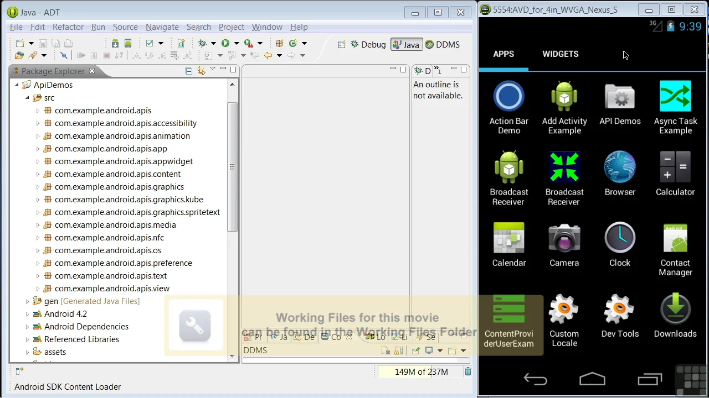Open Downloads app in emulator
This screenshot has width=709, height=398.
tap(675, 316)
